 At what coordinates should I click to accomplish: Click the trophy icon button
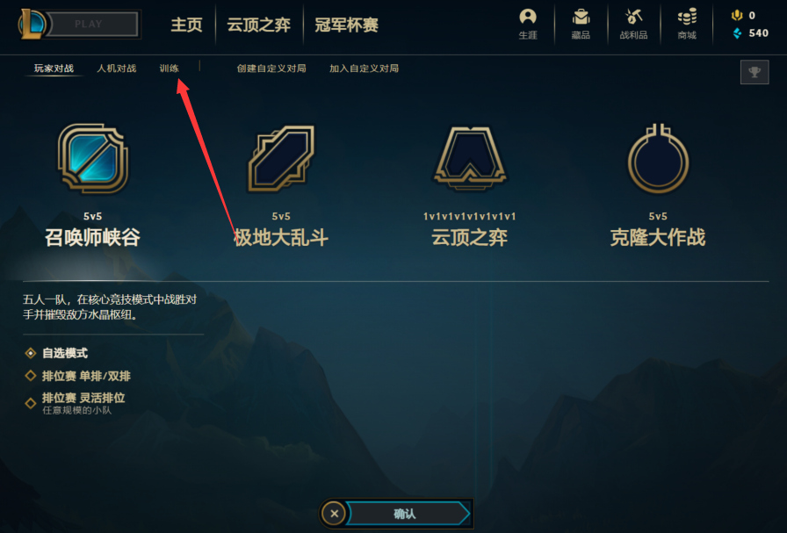[x=755, y=72]
